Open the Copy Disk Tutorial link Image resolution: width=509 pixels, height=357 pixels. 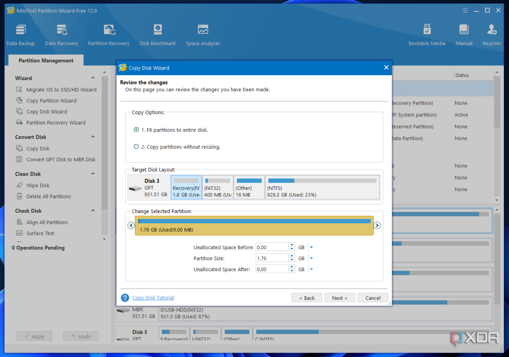(153, 298)
